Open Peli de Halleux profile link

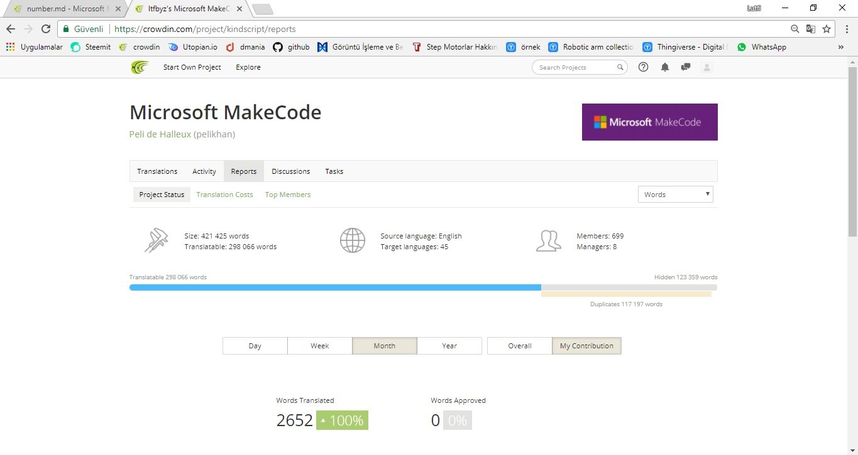point(160,134)
